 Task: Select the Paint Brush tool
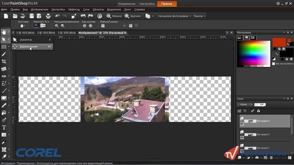[4, 91]
